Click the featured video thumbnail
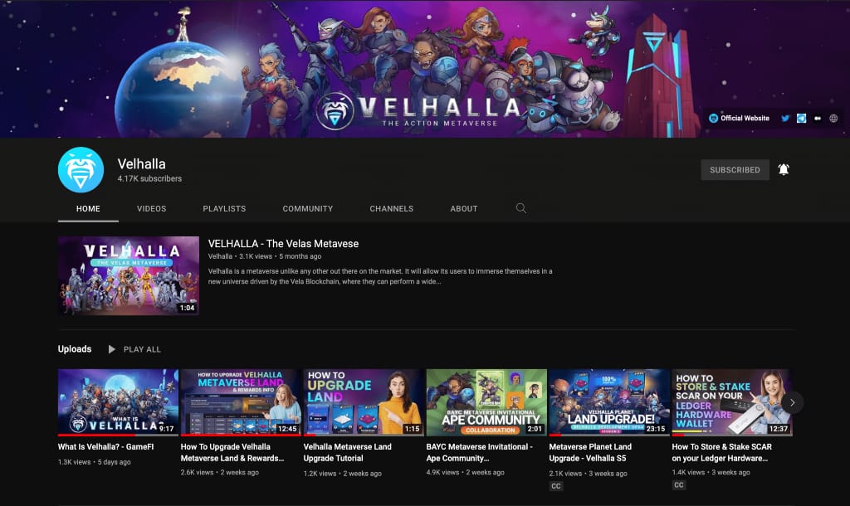The height and width of the screenshot is (506, 850). point(129,275)
